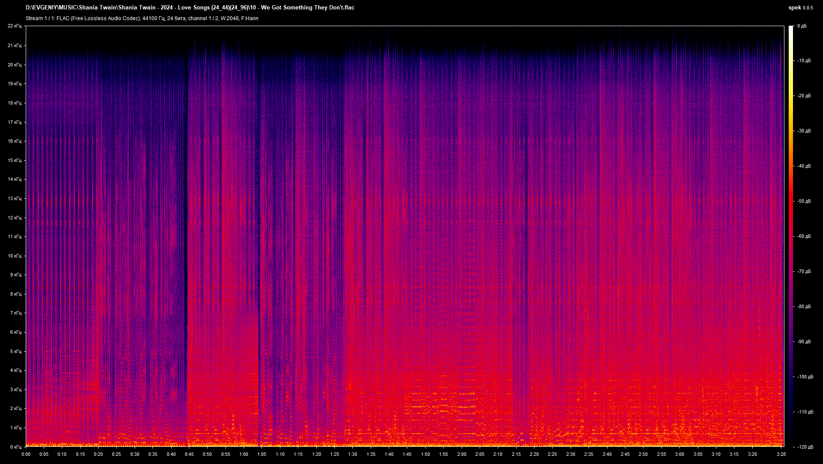
Task: Click the decibel color gradient bar
Action: 791,236
